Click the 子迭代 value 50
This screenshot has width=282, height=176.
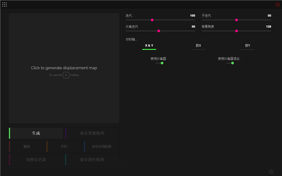click(x=269, y=15)
